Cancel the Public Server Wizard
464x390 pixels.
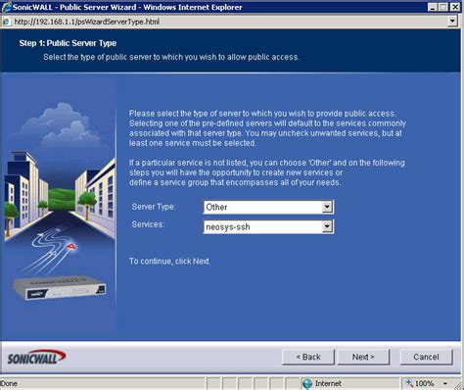[x=426, y=357]
